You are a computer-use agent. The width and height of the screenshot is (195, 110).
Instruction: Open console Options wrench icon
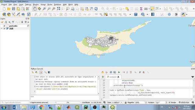pos(45,72)
